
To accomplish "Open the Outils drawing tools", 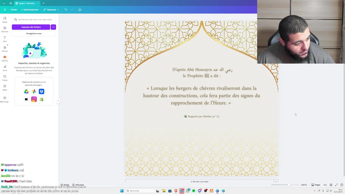I will click(5, 68).
